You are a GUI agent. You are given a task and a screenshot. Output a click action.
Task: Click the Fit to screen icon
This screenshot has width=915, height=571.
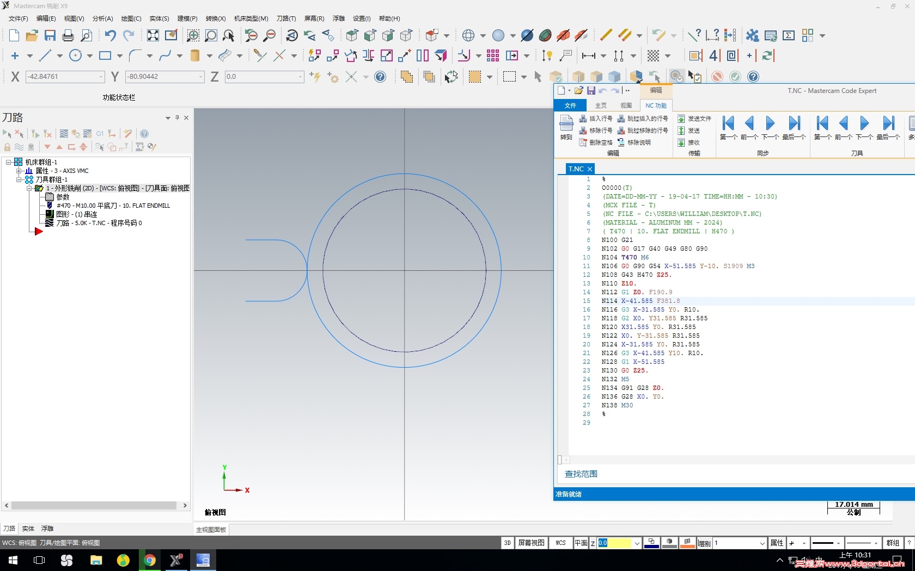[x=153, y=36]
